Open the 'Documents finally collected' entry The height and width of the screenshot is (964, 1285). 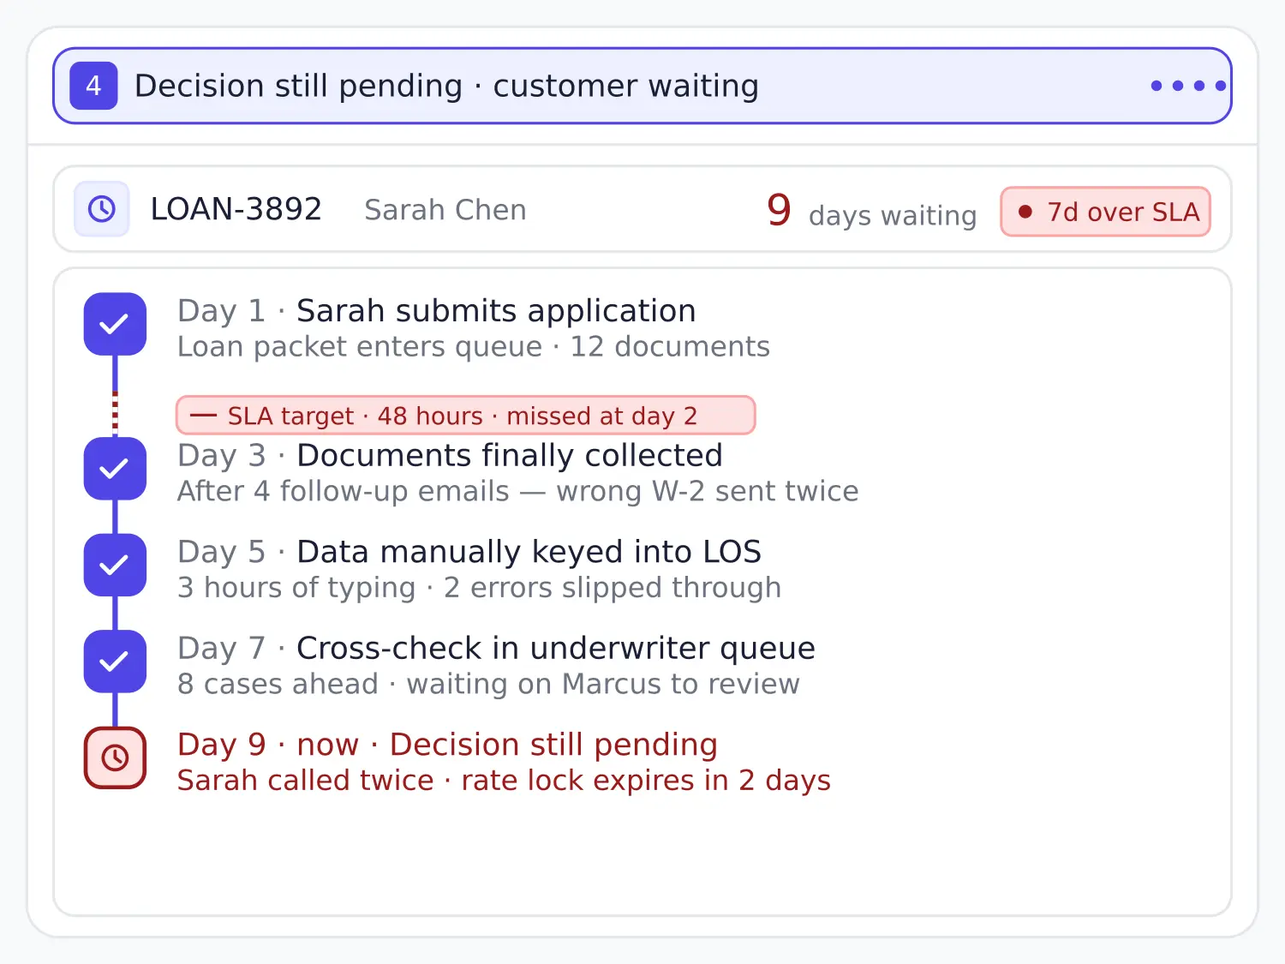tap(518, 473)
